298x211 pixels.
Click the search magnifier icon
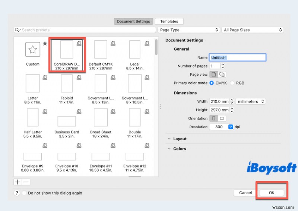point(18,30)
